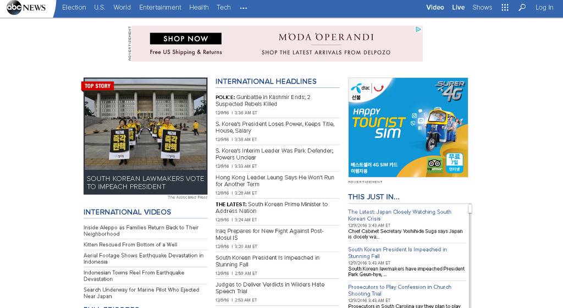Click the AdChoices icon on banner ad

(x=418, y=29)
